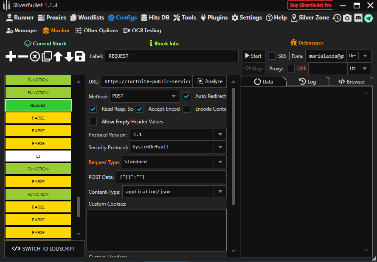377x262 pixels.
Task: Move selected block up with arrow icon
Action: click(x=58, y=56)
